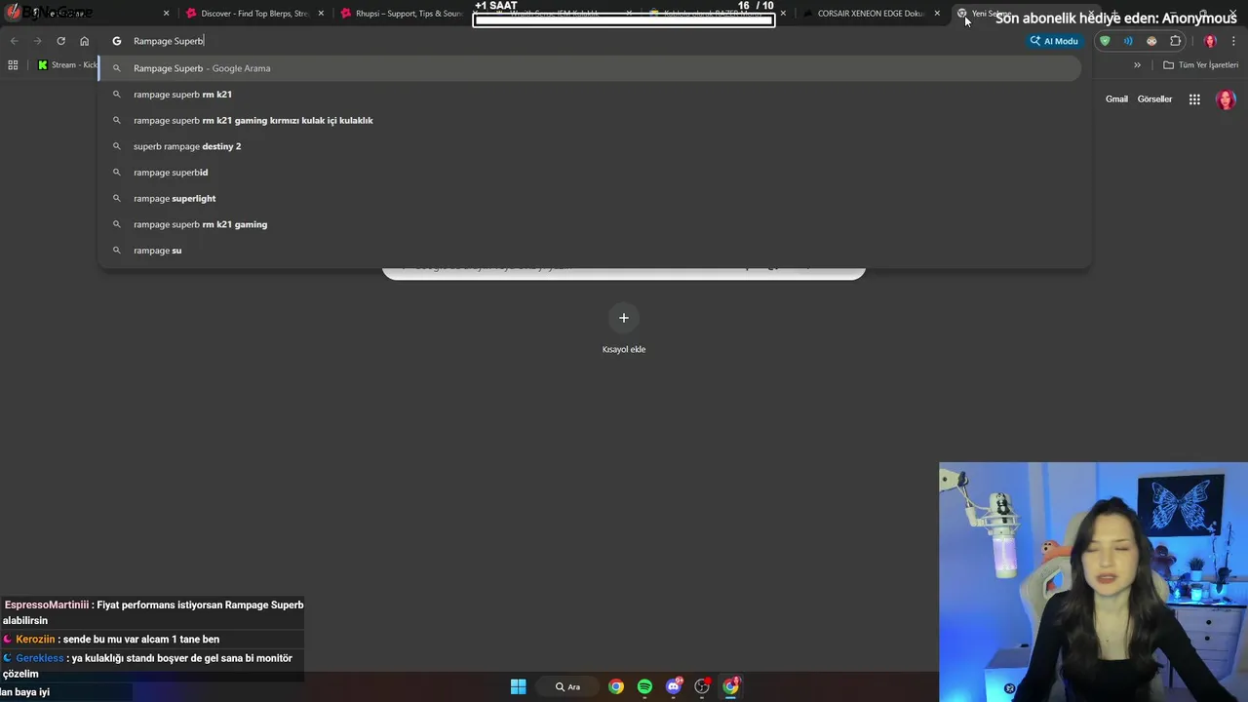
Task: Open the Chrome profile avatar in toolbar
Action: point(1210,41)
